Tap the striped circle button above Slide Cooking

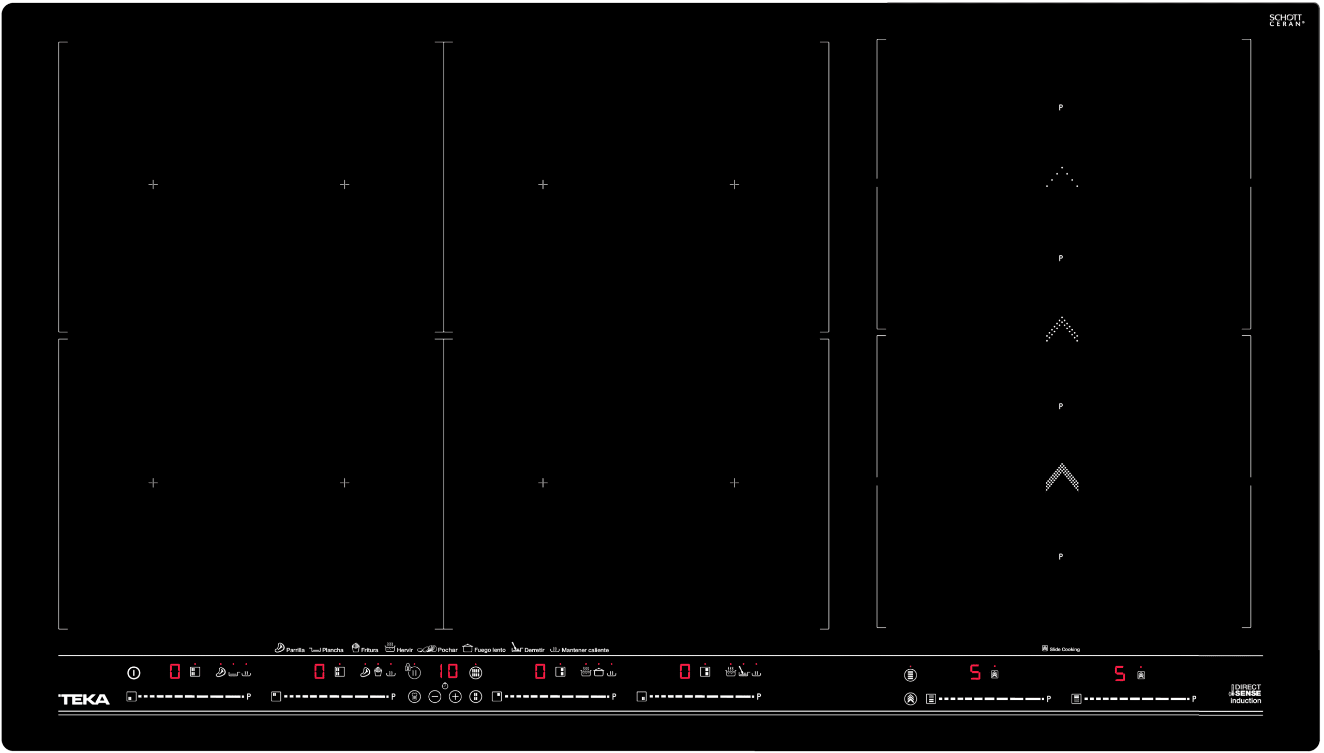click(910, 675)
